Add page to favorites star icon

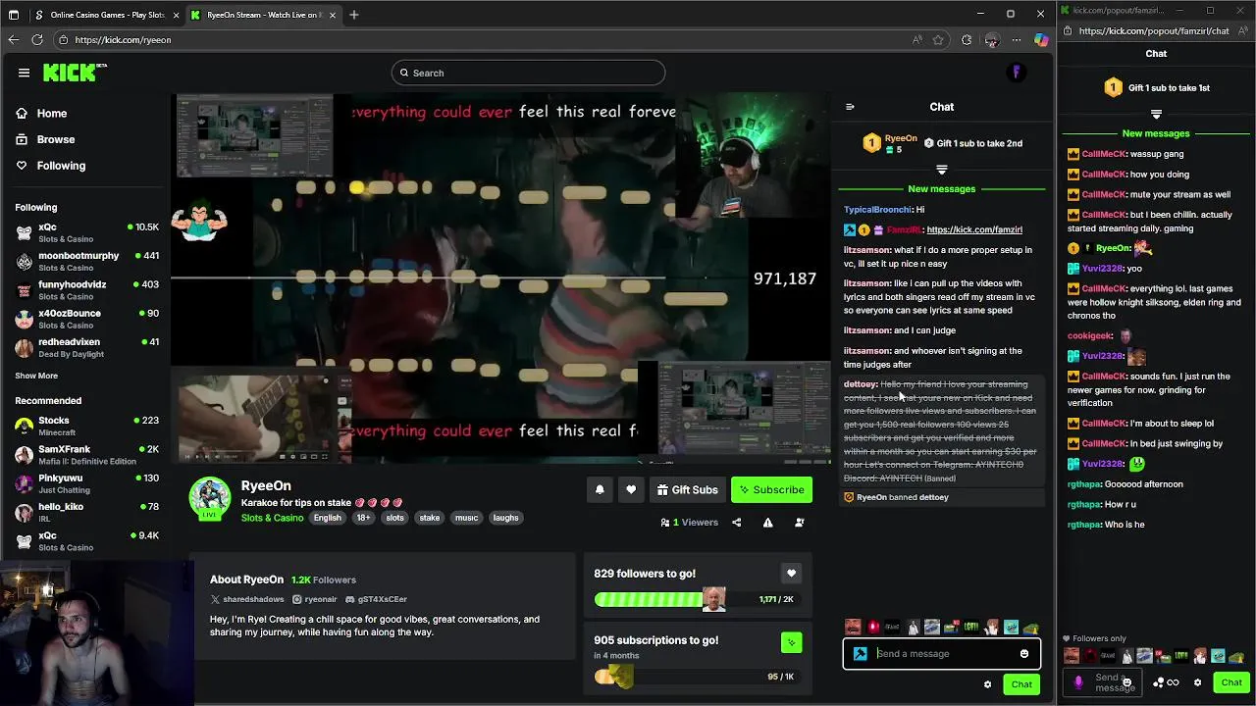click(x=938, y=40)
